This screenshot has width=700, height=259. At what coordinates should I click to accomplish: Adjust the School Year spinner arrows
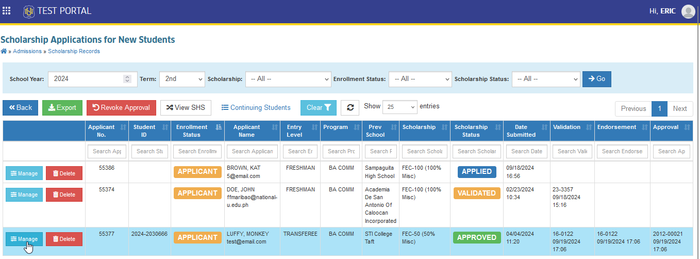tap(127, 79)
